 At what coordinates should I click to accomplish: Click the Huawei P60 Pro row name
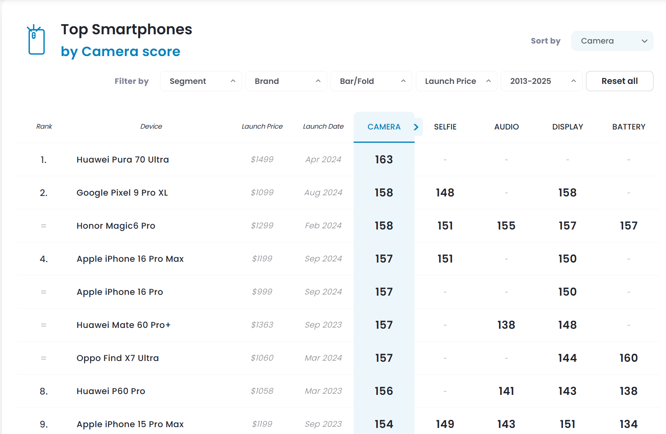point(111,391)
